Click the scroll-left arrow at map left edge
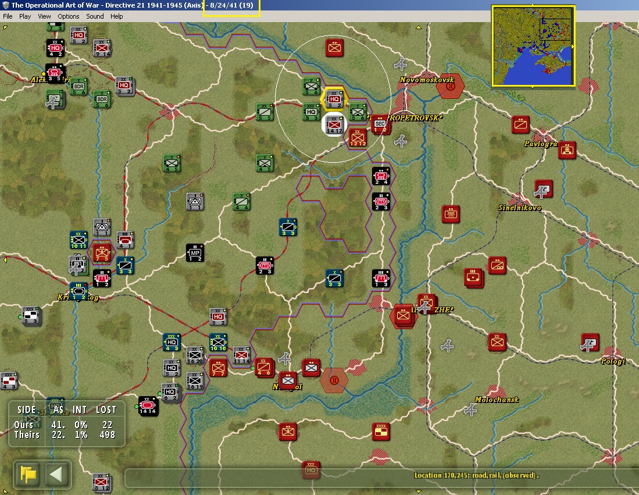The image size is (639, 495). tap(5, 260)
